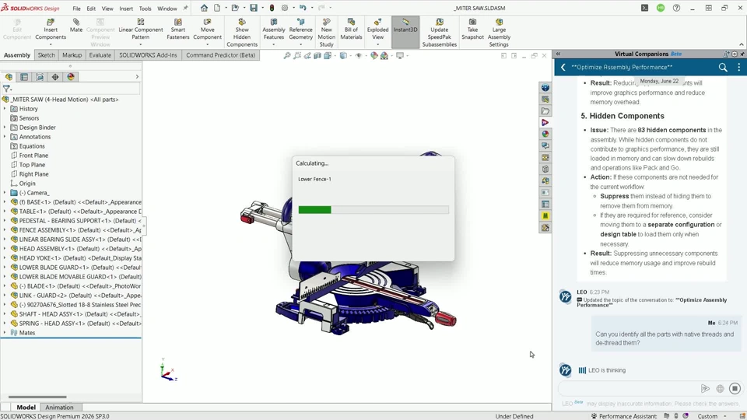This screenshot has height=420, width=747.
Task: Click Exploded View tool
Action: 378,30
